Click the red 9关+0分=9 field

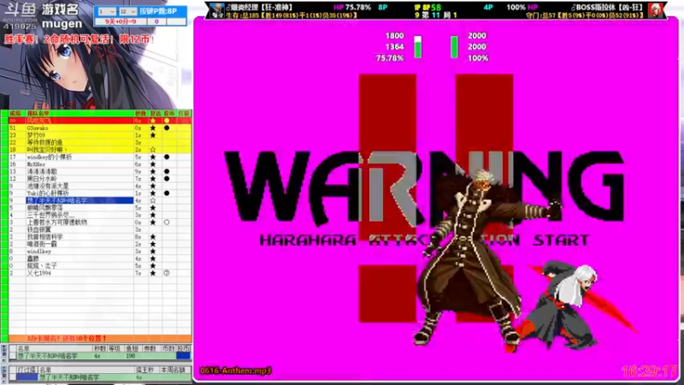point(121,21)
